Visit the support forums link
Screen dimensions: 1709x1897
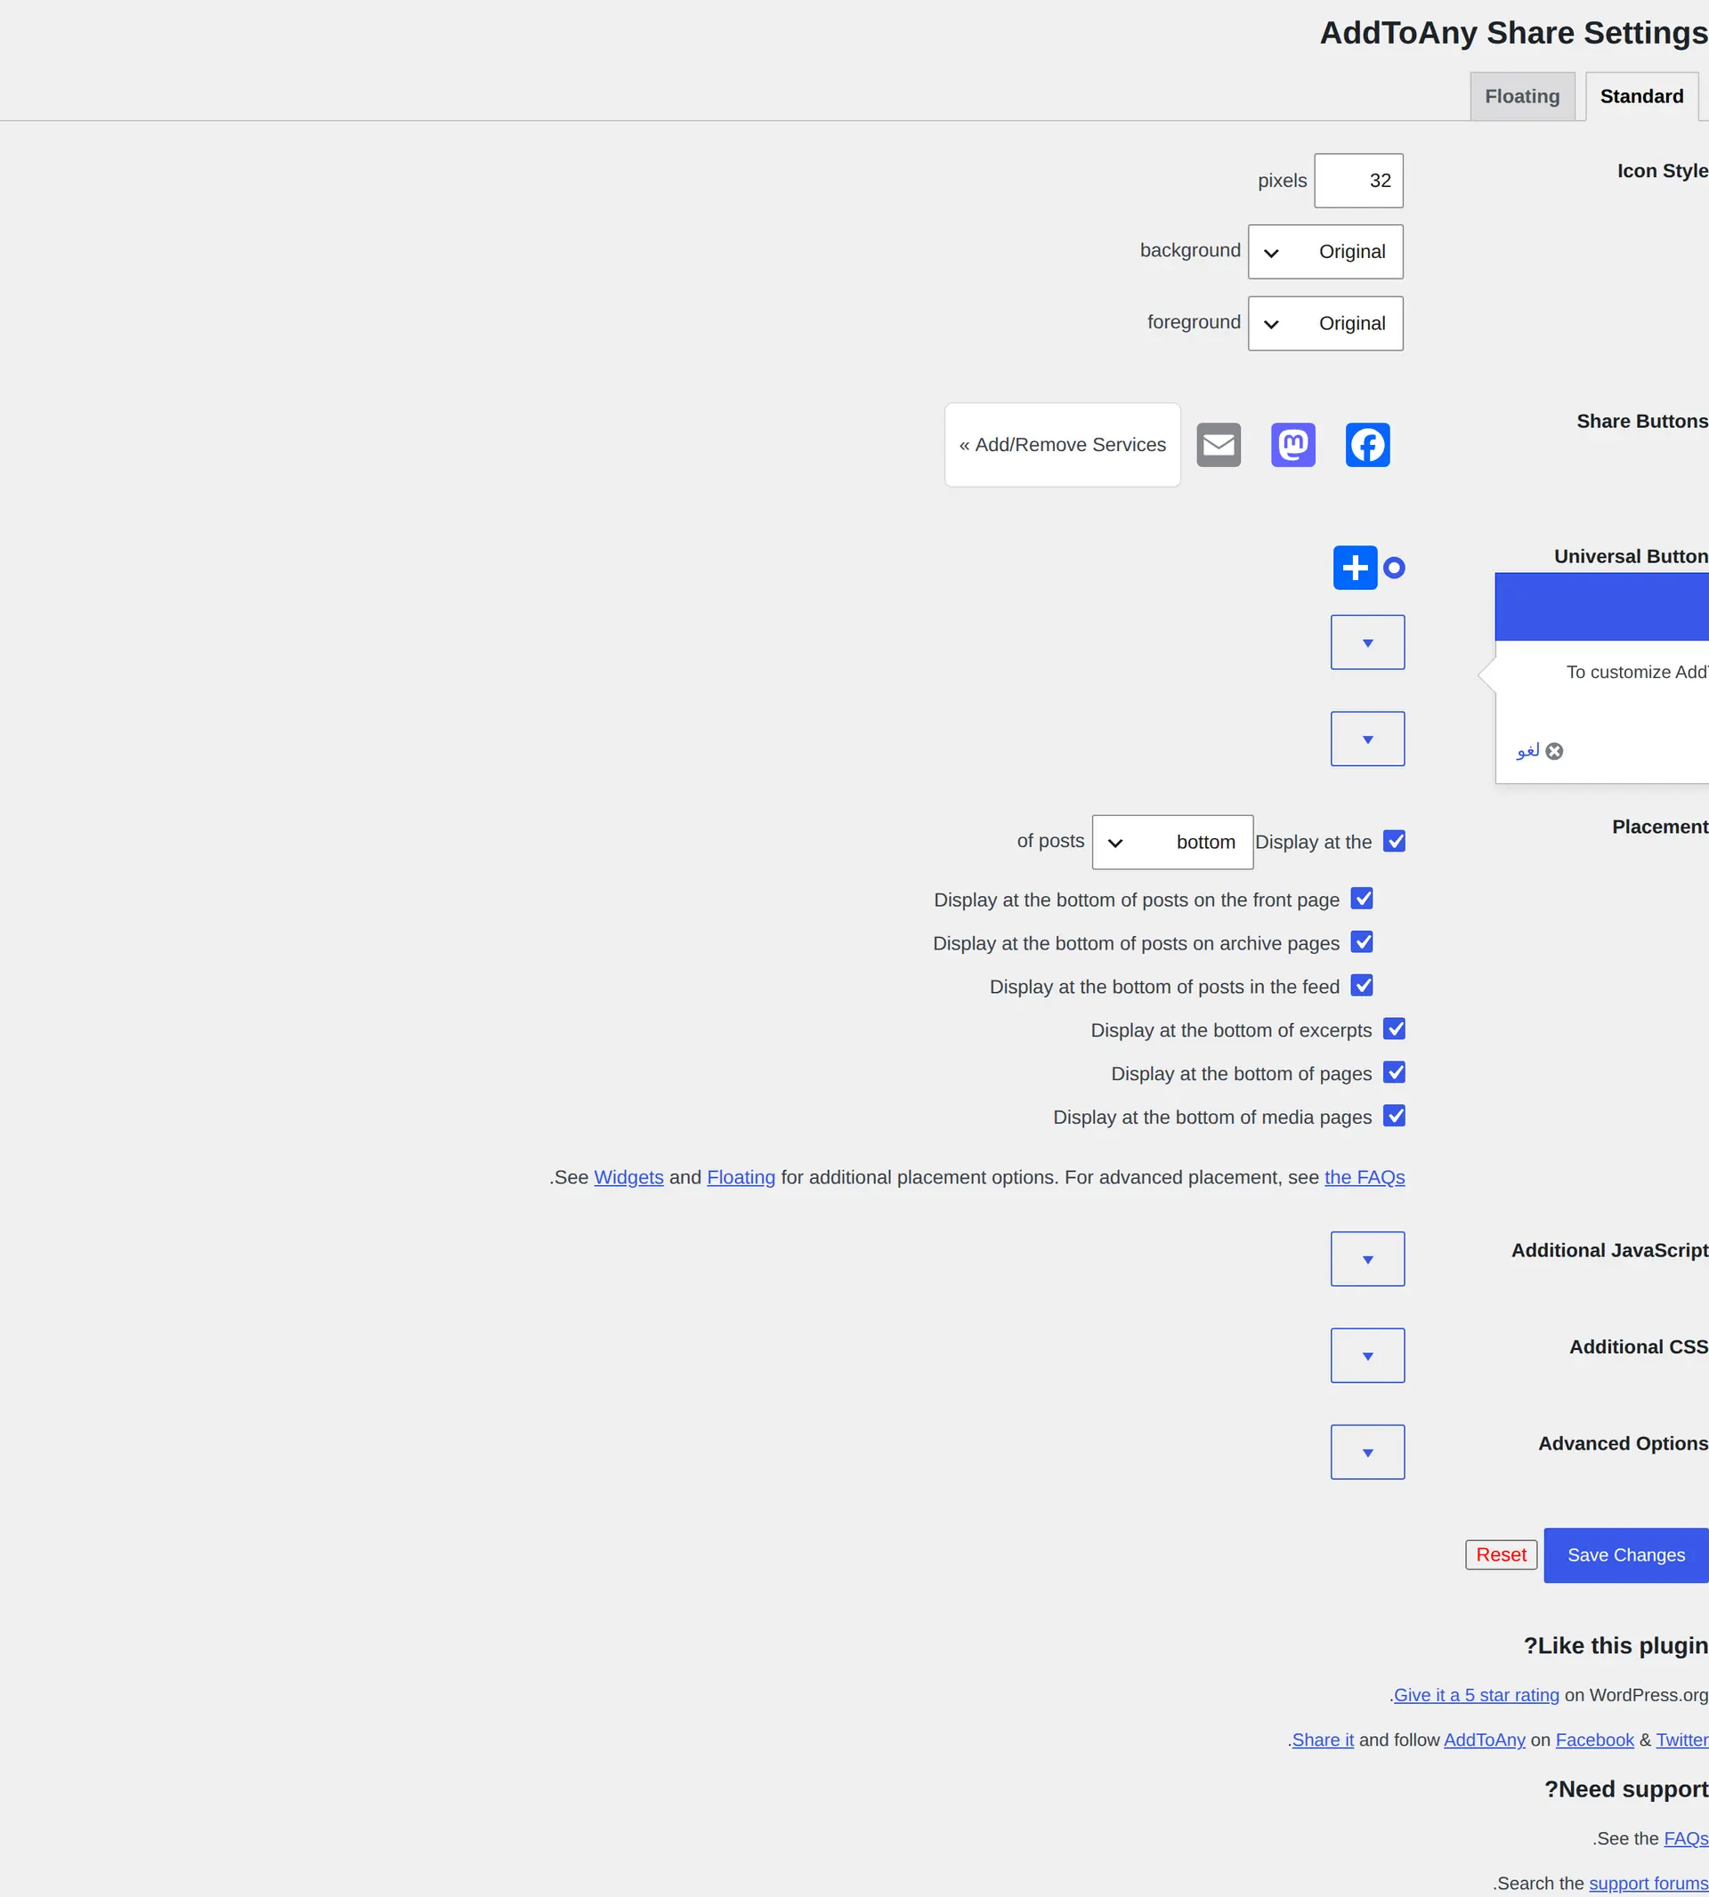coord(1648,1884)
